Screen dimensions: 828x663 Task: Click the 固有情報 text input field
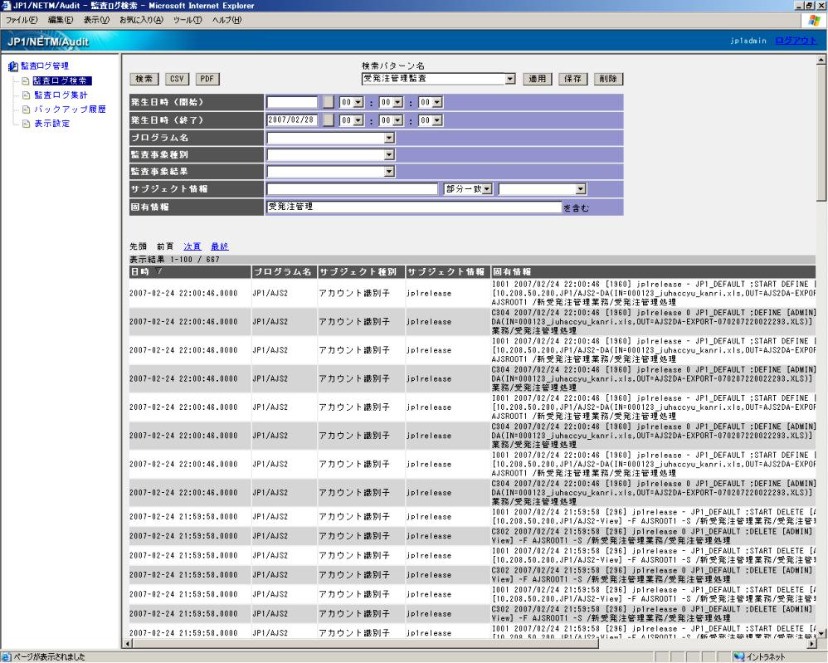413,207
